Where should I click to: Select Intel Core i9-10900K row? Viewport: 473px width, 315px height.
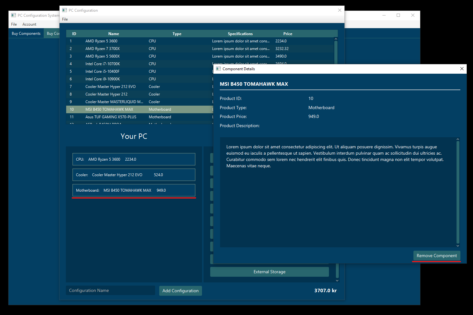pyautogui.click(x=140, y=79)
